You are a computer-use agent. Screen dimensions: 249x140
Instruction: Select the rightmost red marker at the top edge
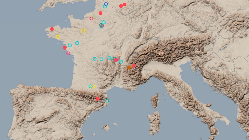[125, 4]
